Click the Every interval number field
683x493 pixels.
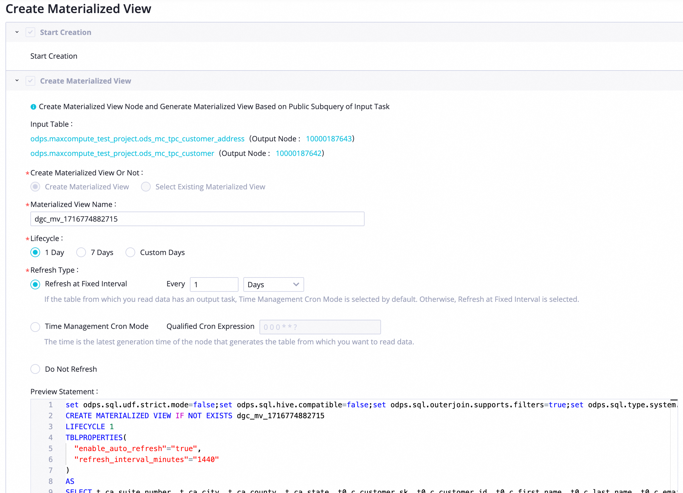pos(214,284)
